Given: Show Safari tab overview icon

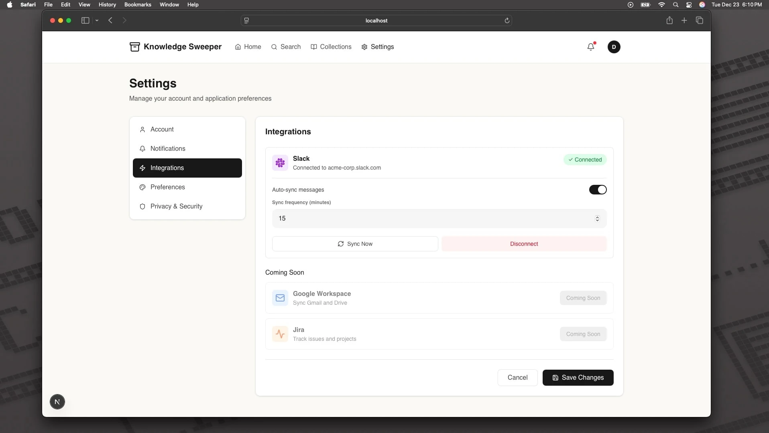Looking at the screenshot, I should tap(700, 20).
